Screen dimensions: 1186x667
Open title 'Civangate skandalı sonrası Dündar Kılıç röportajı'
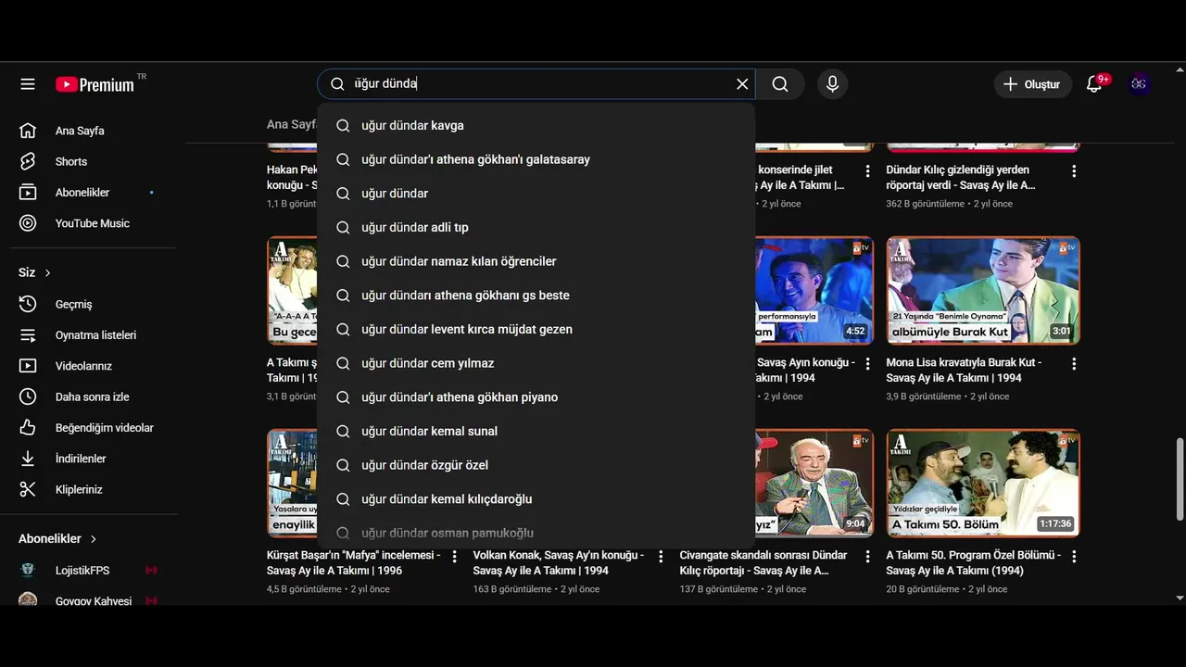[763, 563]
